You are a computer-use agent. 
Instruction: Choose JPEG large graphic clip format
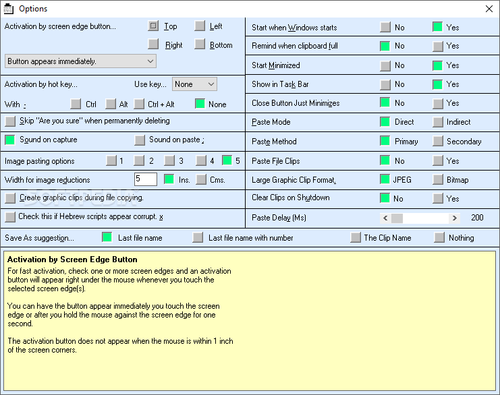click(x=385, y=179)
